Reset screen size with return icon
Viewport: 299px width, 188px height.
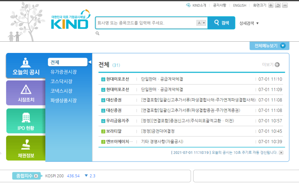tap(278, 5)
